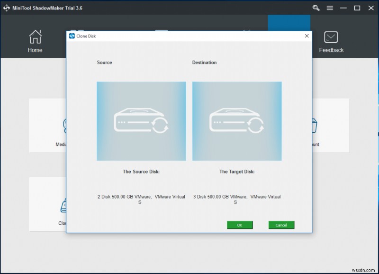The image size is (379, 274).
Task: Open the Home tab icon
Action: [x=35, y=37]
